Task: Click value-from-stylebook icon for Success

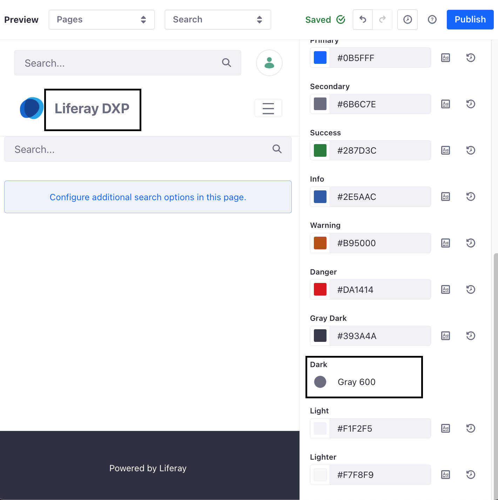Action: click(x=445, y=150)
